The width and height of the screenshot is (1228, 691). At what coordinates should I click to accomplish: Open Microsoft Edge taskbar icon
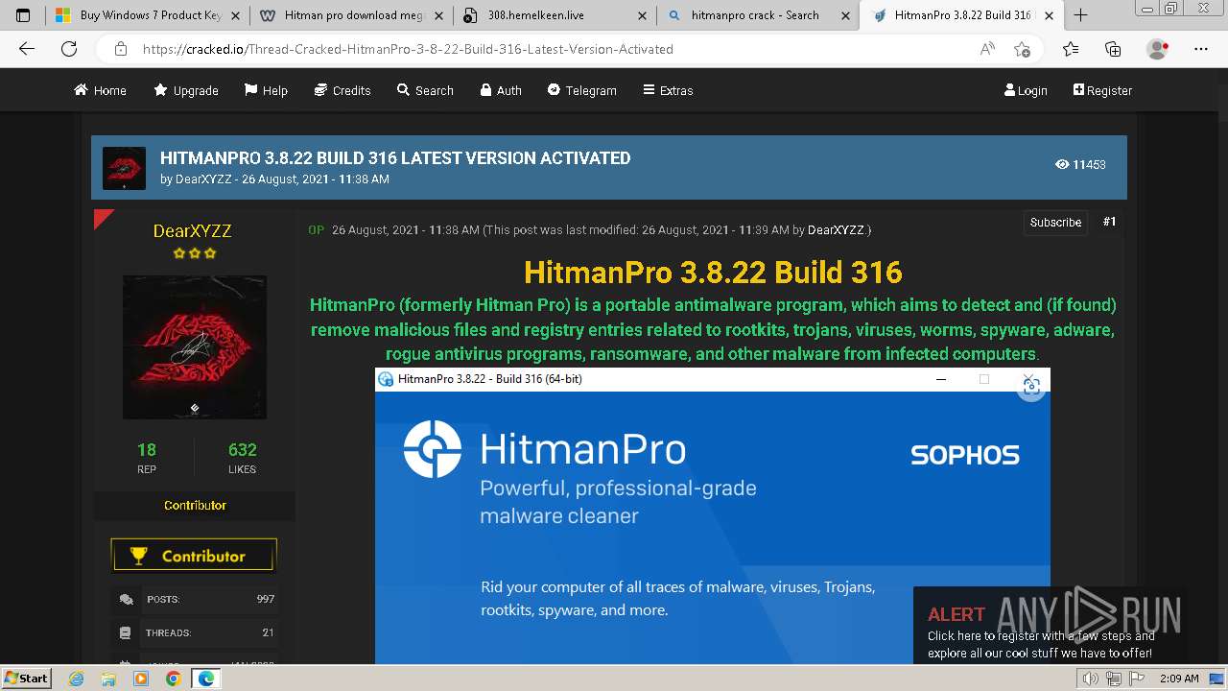coord(205,679)
